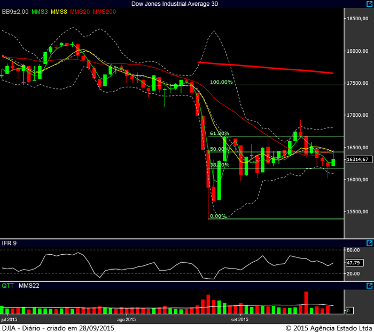This screenshot has width=374, height=332.
Task: Click the 61,80% Fibonacci level label
Action: [220, 133]
